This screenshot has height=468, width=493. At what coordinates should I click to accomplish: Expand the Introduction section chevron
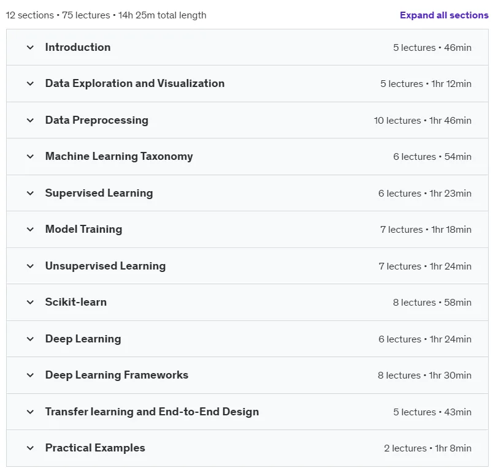(x=30, y=47)
